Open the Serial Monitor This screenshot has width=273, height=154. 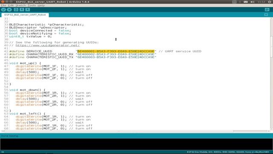[x=267, y=10]
